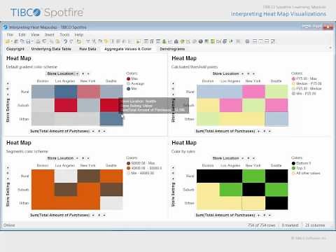Click the pie chart visualization toolbar icon
This screenshot has width=336, height=252.
182,41
